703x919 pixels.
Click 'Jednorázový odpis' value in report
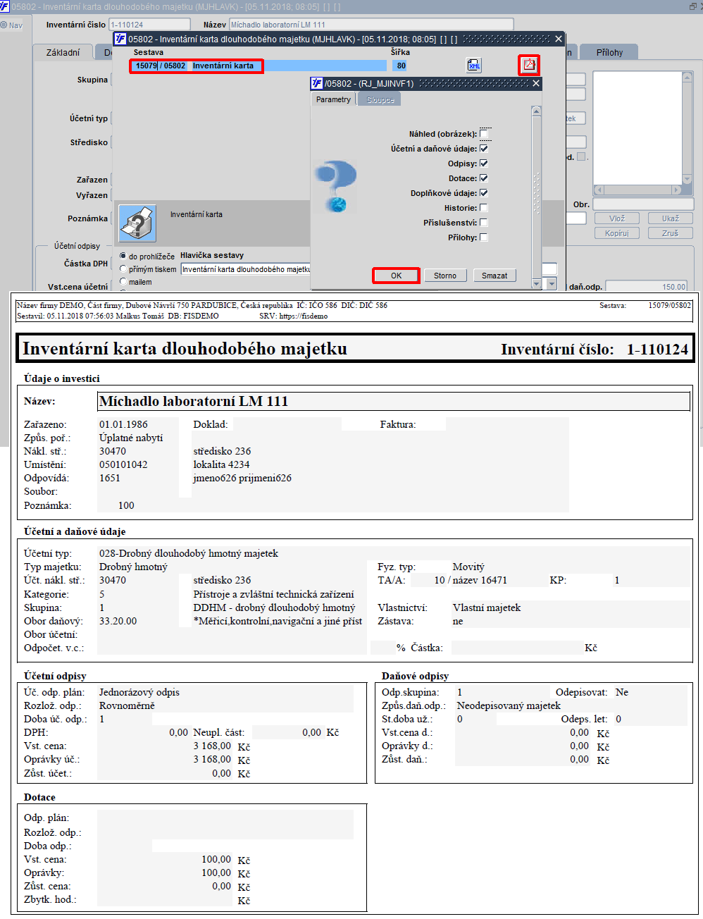coord(139,692)
